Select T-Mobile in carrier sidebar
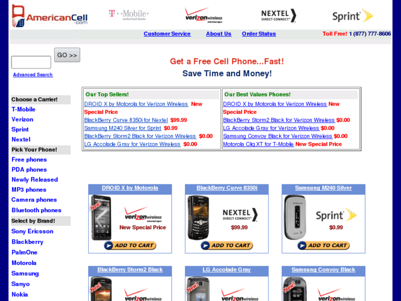 click(23, 109)
